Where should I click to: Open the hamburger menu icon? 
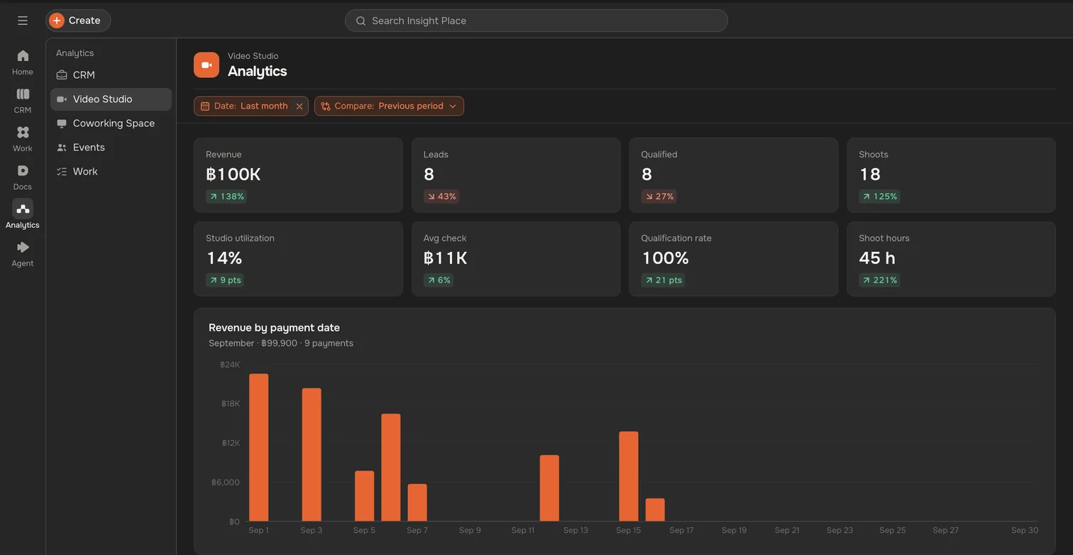tap(23, 21)
